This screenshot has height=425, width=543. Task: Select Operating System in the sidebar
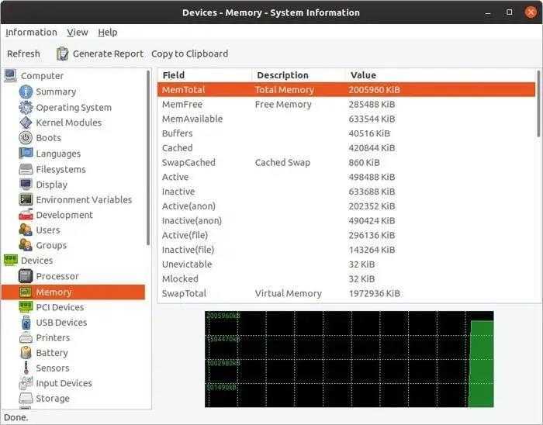[x=74, y=107]
